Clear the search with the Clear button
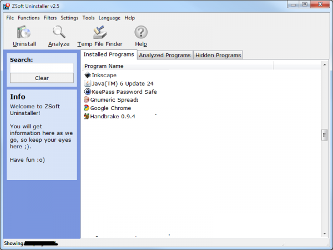Screen dimensions: 333x250 tap(42, 78)
